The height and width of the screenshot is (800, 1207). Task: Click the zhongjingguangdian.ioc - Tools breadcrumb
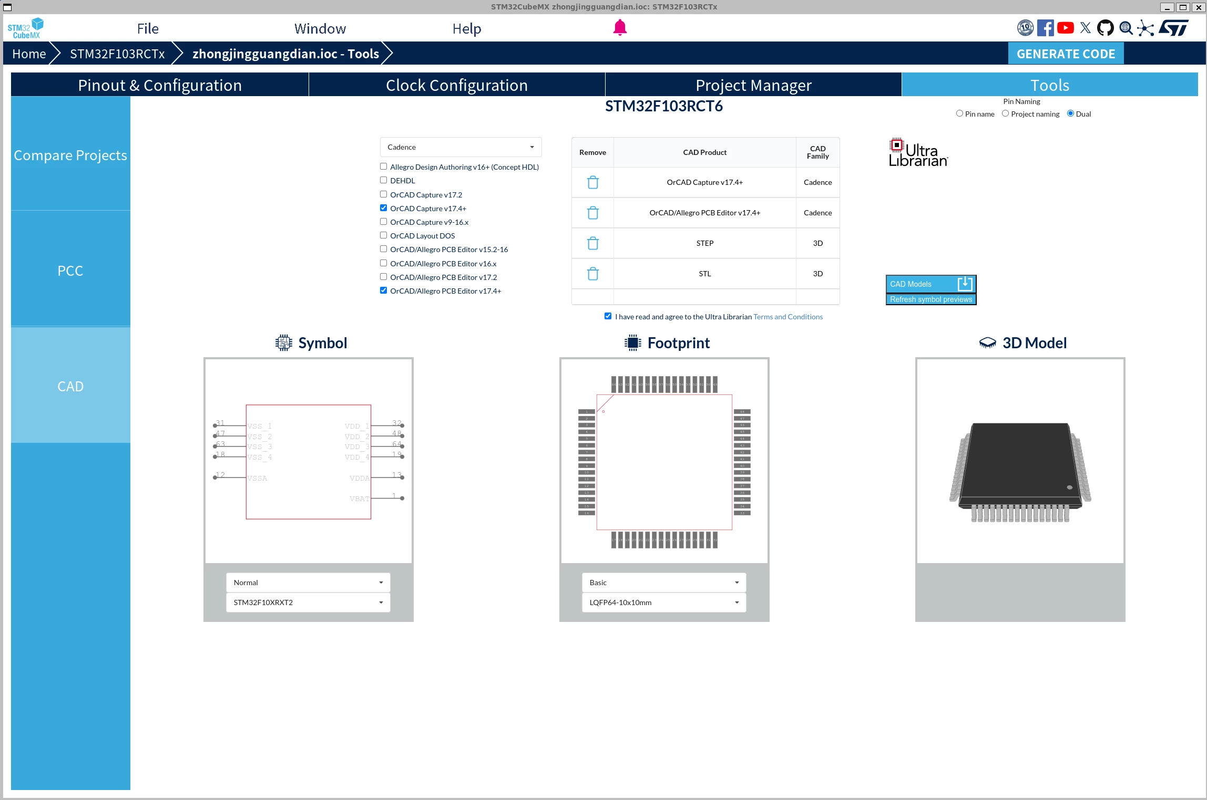pyautogui.click(x=285, y=54)
